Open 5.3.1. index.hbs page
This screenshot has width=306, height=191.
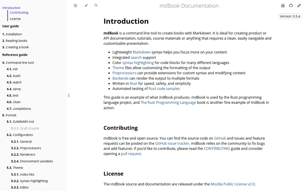click(23, 174)
